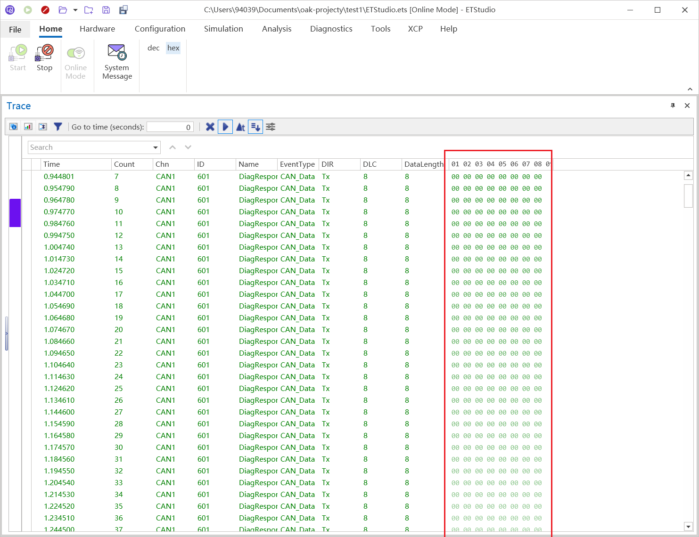Clear the trace with the X icon
Image resolution: width=699 pixels, height=537 pixels.
[x=210, y=127]
